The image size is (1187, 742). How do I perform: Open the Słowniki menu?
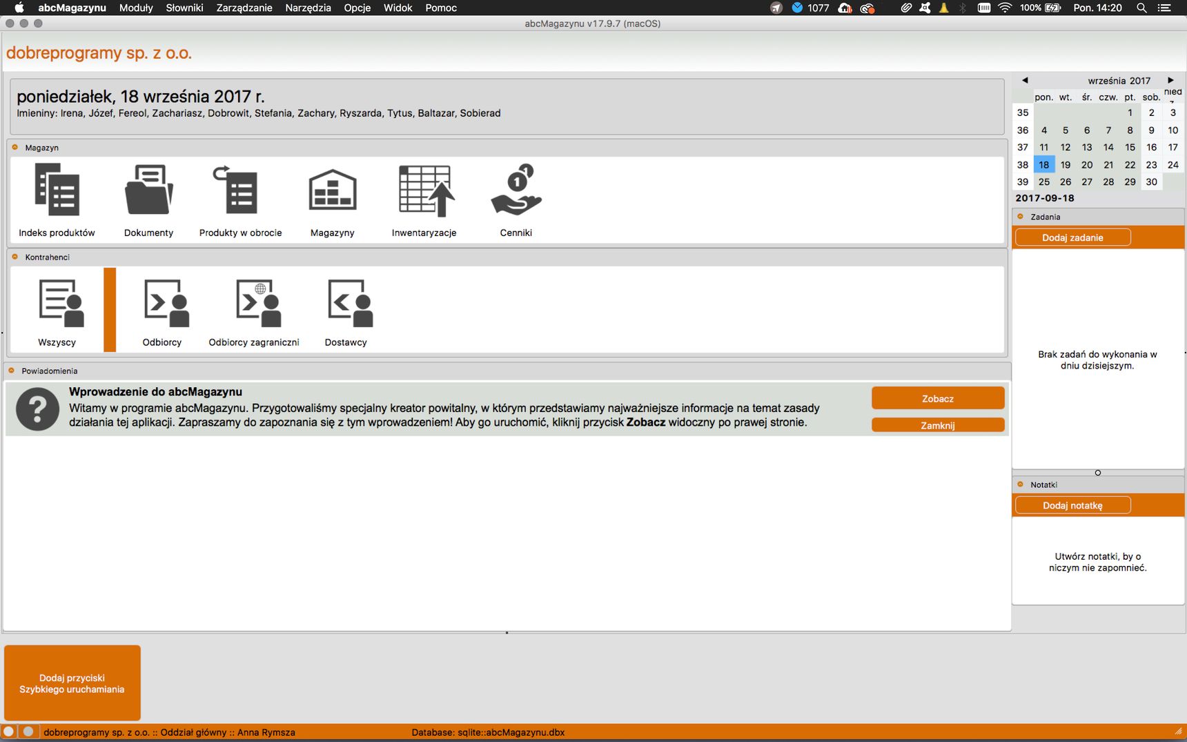184,8
